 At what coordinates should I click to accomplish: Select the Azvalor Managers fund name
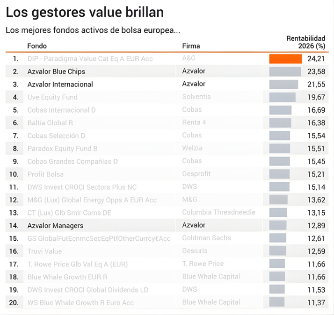55,226
